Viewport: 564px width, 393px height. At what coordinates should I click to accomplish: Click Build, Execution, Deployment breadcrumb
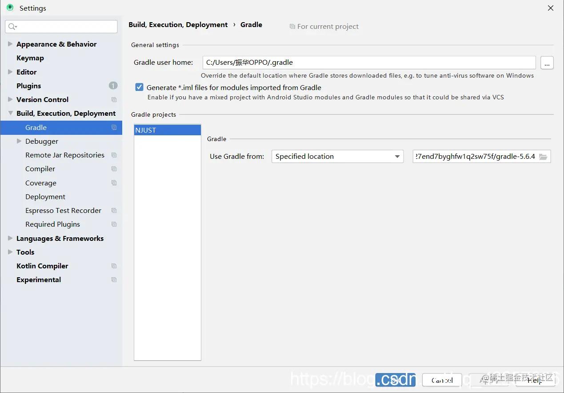(x=178, y=25)
